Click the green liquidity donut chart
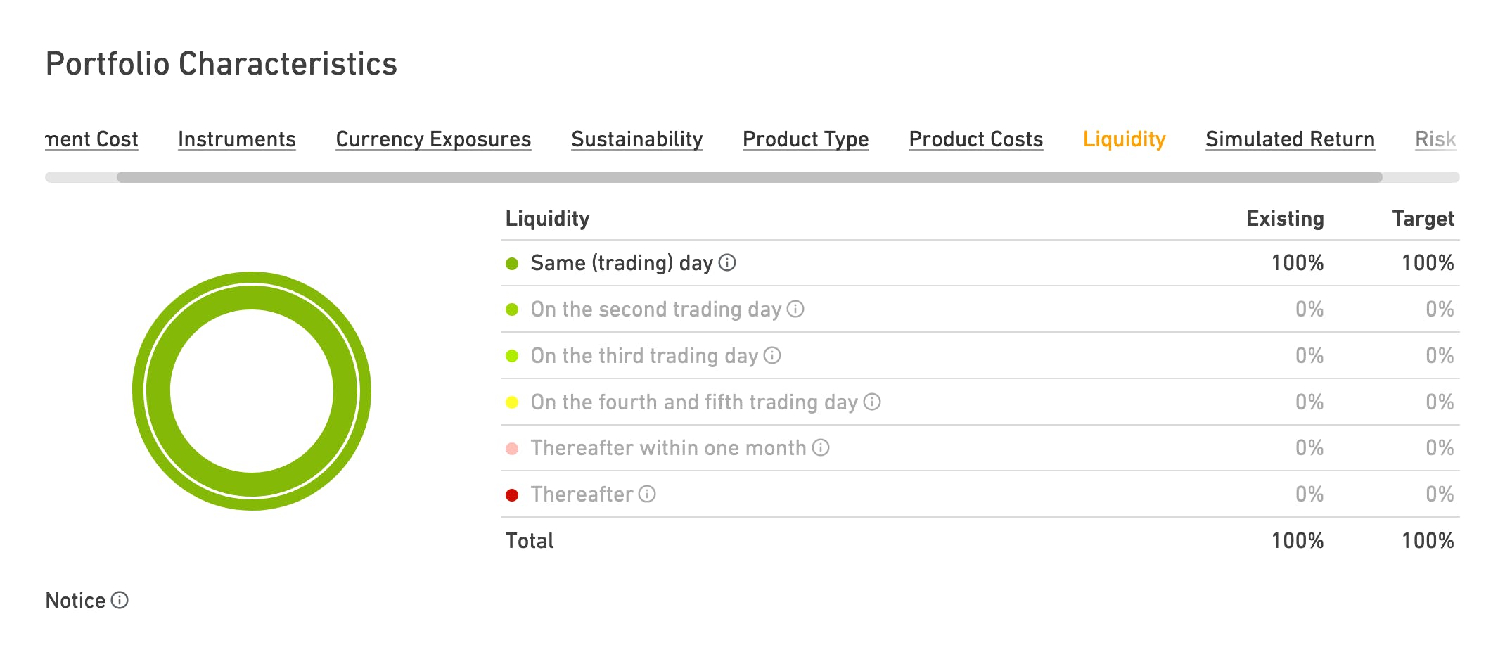1505x664 pixels. pos(252,391)
